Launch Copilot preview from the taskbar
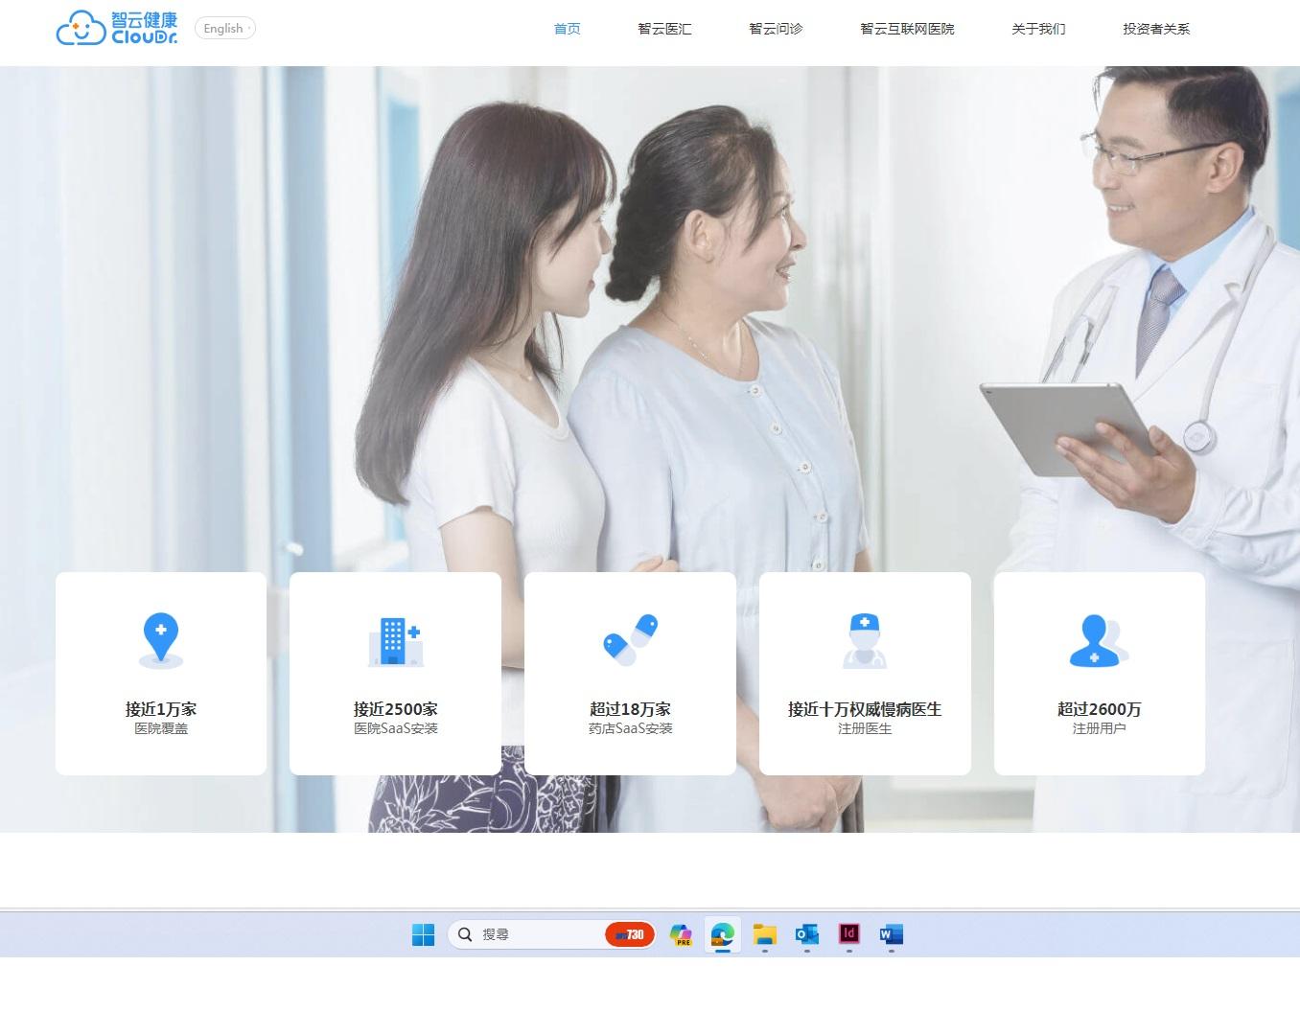This screenshot has width=1300, height=1035. pos(681,934)
